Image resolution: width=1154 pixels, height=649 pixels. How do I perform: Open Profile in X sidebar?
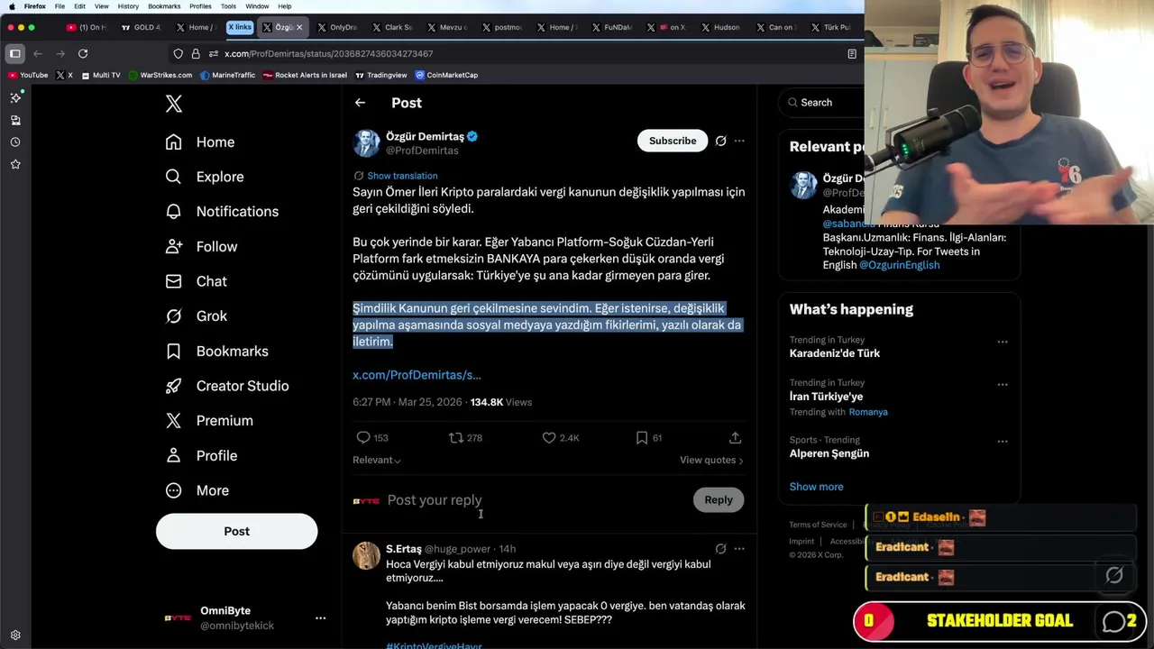coord(202,455)
